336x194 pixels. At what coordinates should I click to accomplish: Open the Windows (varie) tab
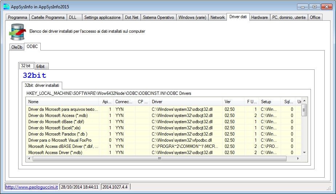[192, 17]
